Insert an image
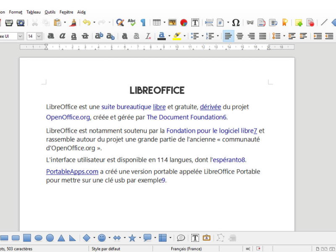Screen dimensions: 336x252 click(x=172, y=23)
